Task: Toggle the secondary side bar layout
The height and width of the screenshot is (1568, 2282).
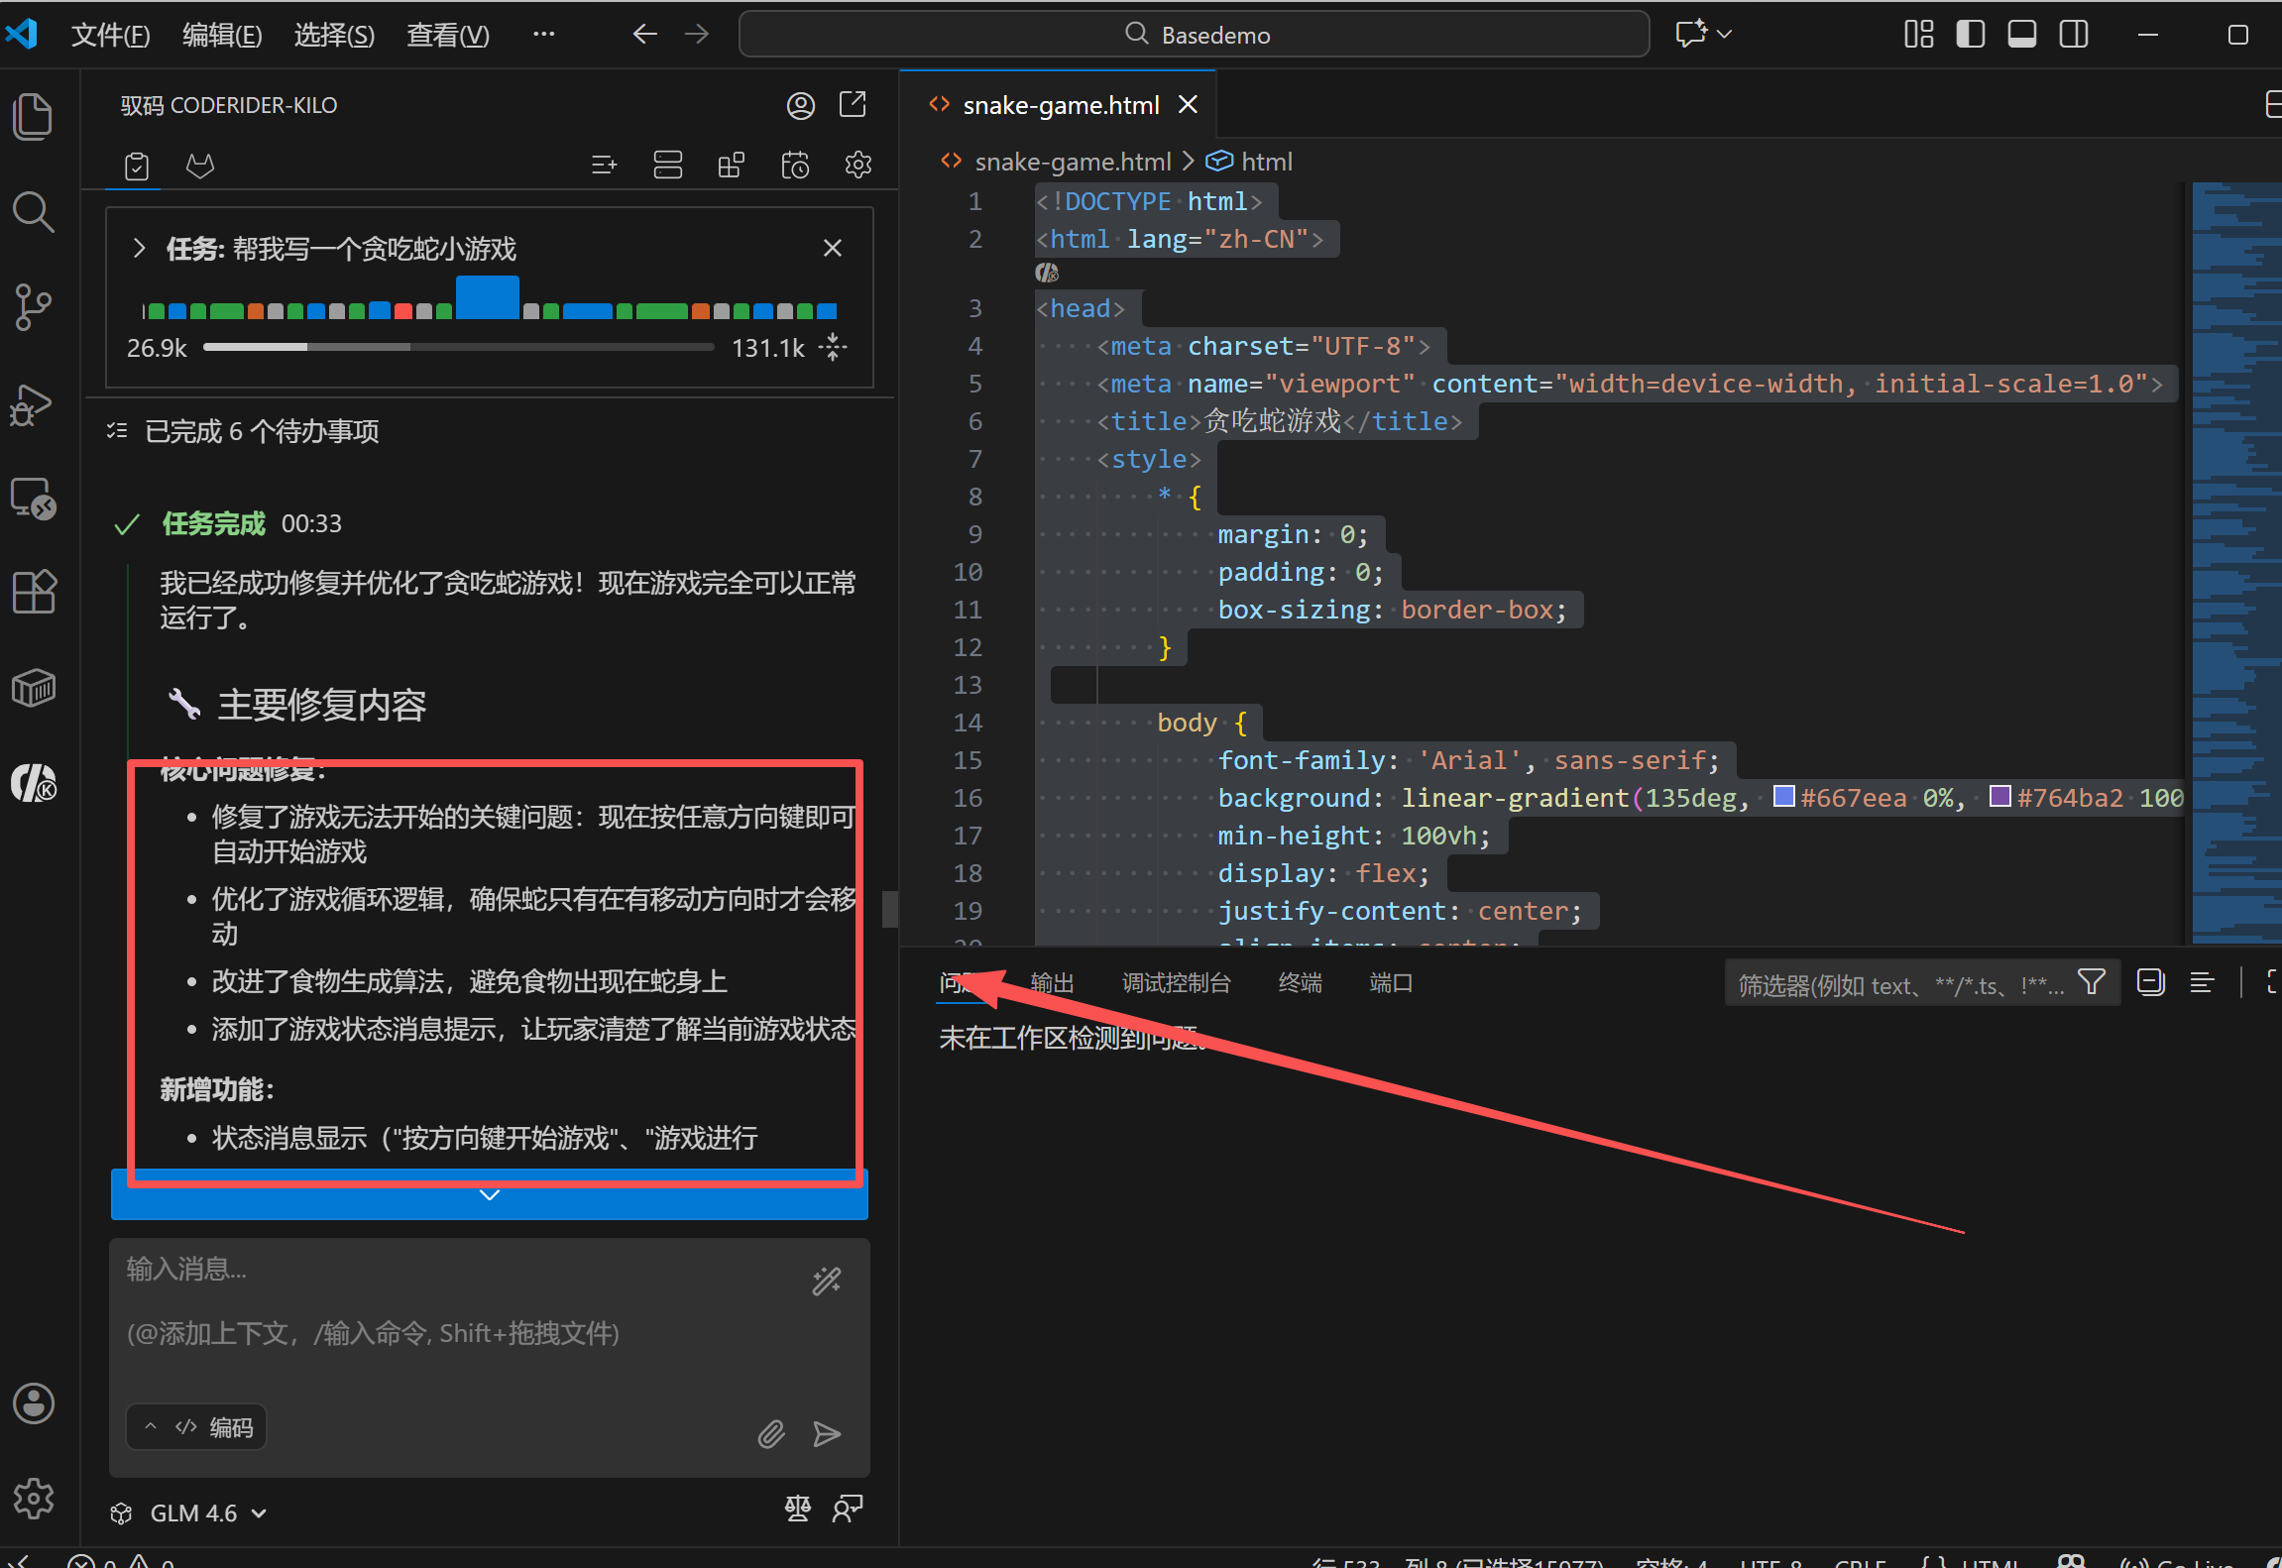Action: [2073, 35]
